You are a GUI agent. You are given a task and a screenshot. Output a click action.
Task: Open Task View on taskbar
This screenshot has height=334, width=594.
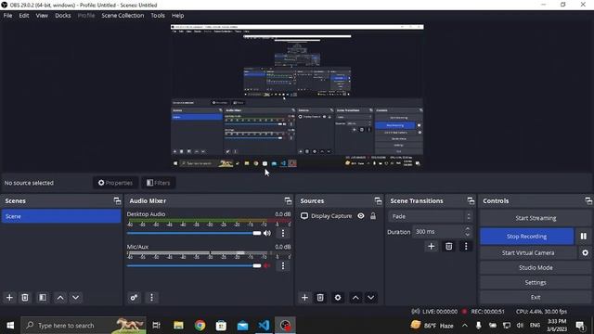coord(156,326)
